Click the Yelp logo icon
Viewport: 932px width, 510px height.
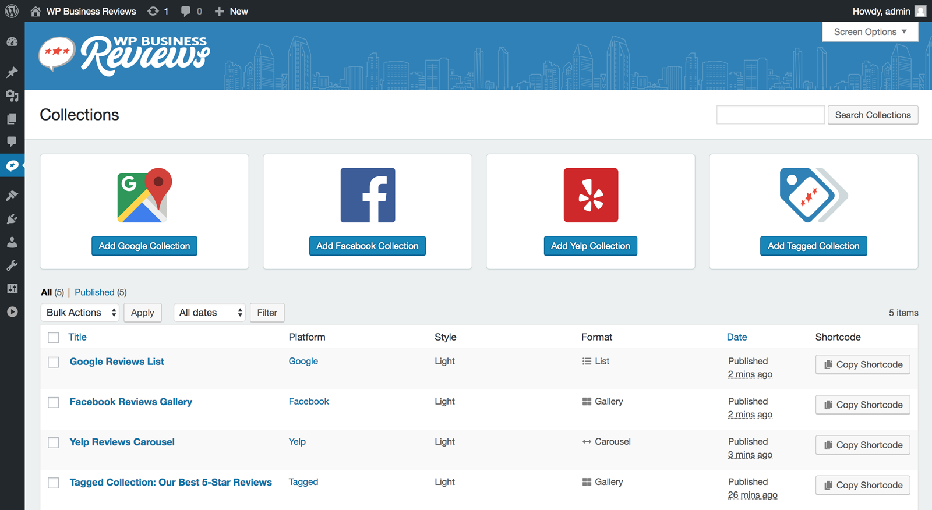point(591,195)
